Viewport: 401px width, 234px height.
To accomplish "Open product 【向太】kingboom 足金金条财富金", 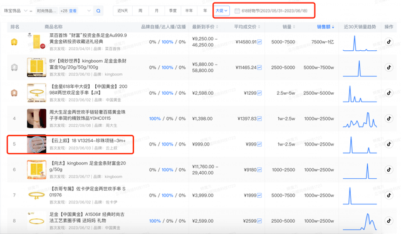I will click(88, 166).
